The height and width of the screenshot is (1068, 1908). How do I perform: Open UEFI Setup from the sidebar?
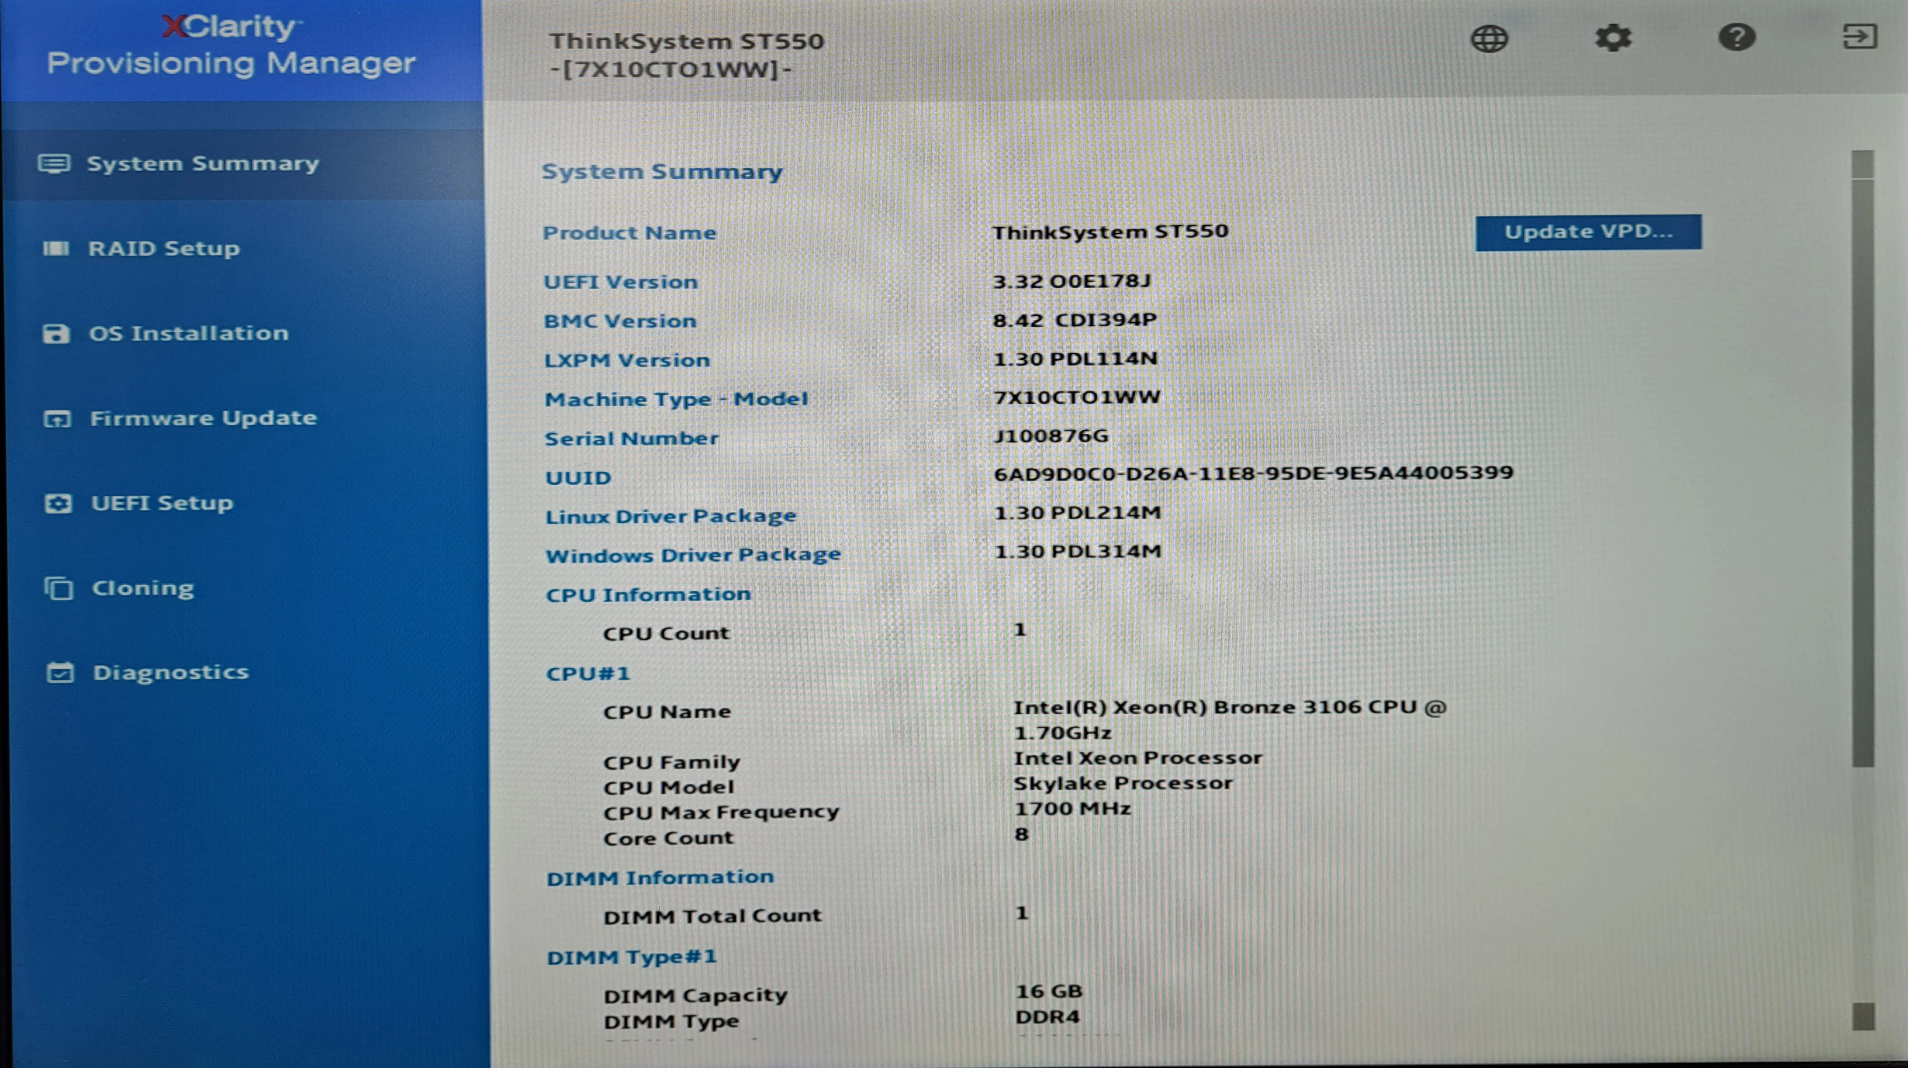(x=162, y=505)
